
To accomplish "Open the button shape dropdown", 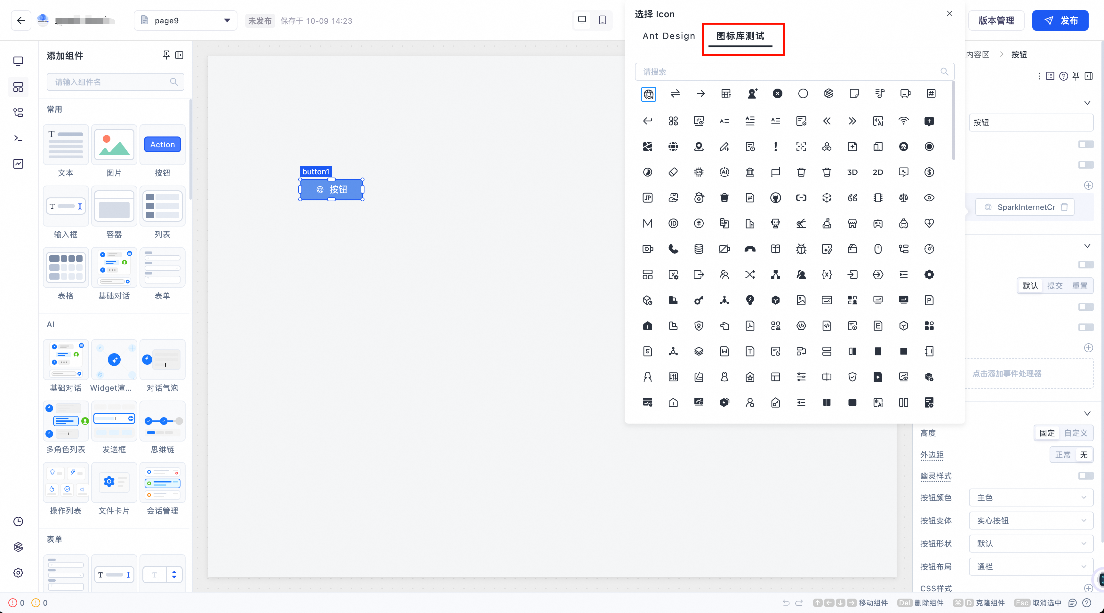I will [x=1031, y=544].
